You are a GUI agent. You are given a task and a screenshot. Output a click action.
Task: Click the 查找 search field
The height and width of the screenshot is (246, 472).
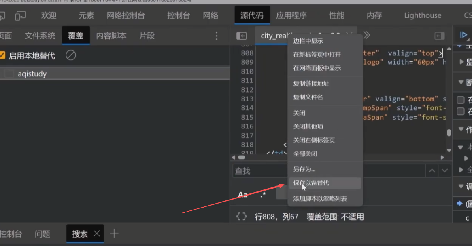point(329,170)
